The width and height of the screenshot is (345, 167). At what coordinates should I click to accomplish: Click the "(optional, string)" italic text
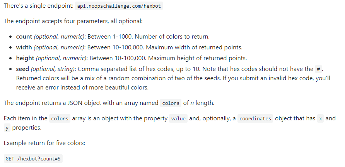(53, 69)
